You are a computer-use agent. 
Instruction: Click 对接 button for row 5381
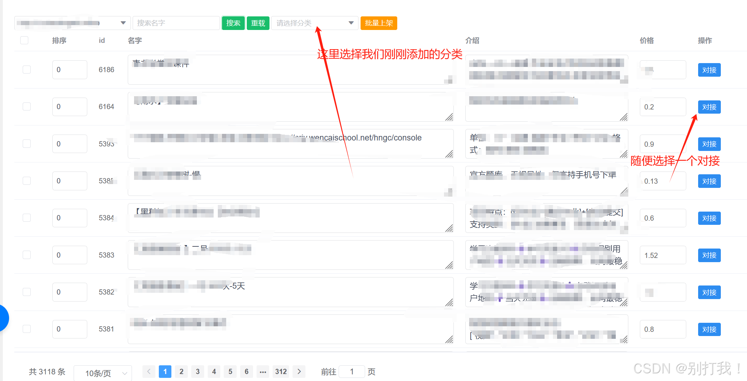(709, 329)
